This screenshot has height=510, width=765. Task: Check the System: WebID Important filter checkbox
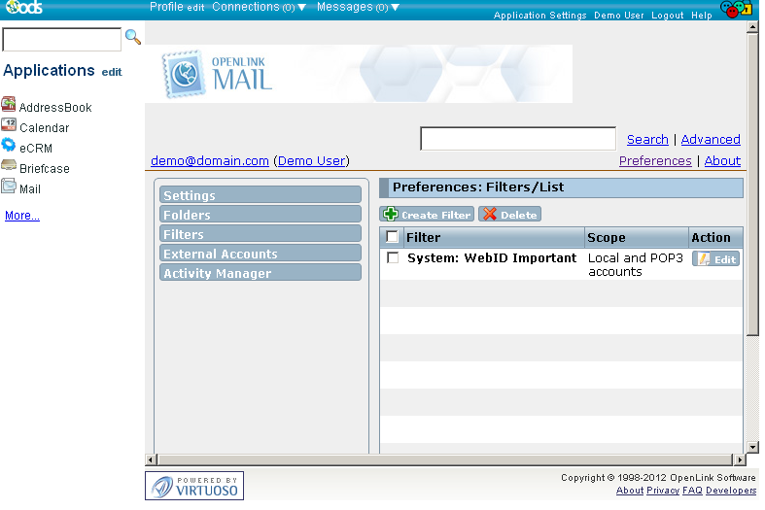click(x=393, y=257)
